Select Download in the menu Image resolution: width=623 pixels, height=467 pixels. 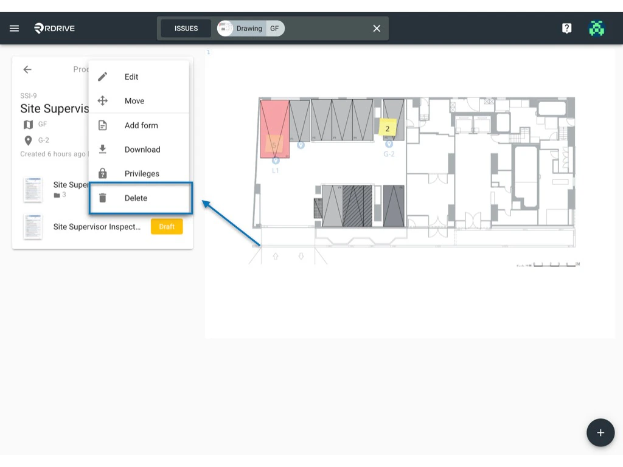tap(139, 150)
